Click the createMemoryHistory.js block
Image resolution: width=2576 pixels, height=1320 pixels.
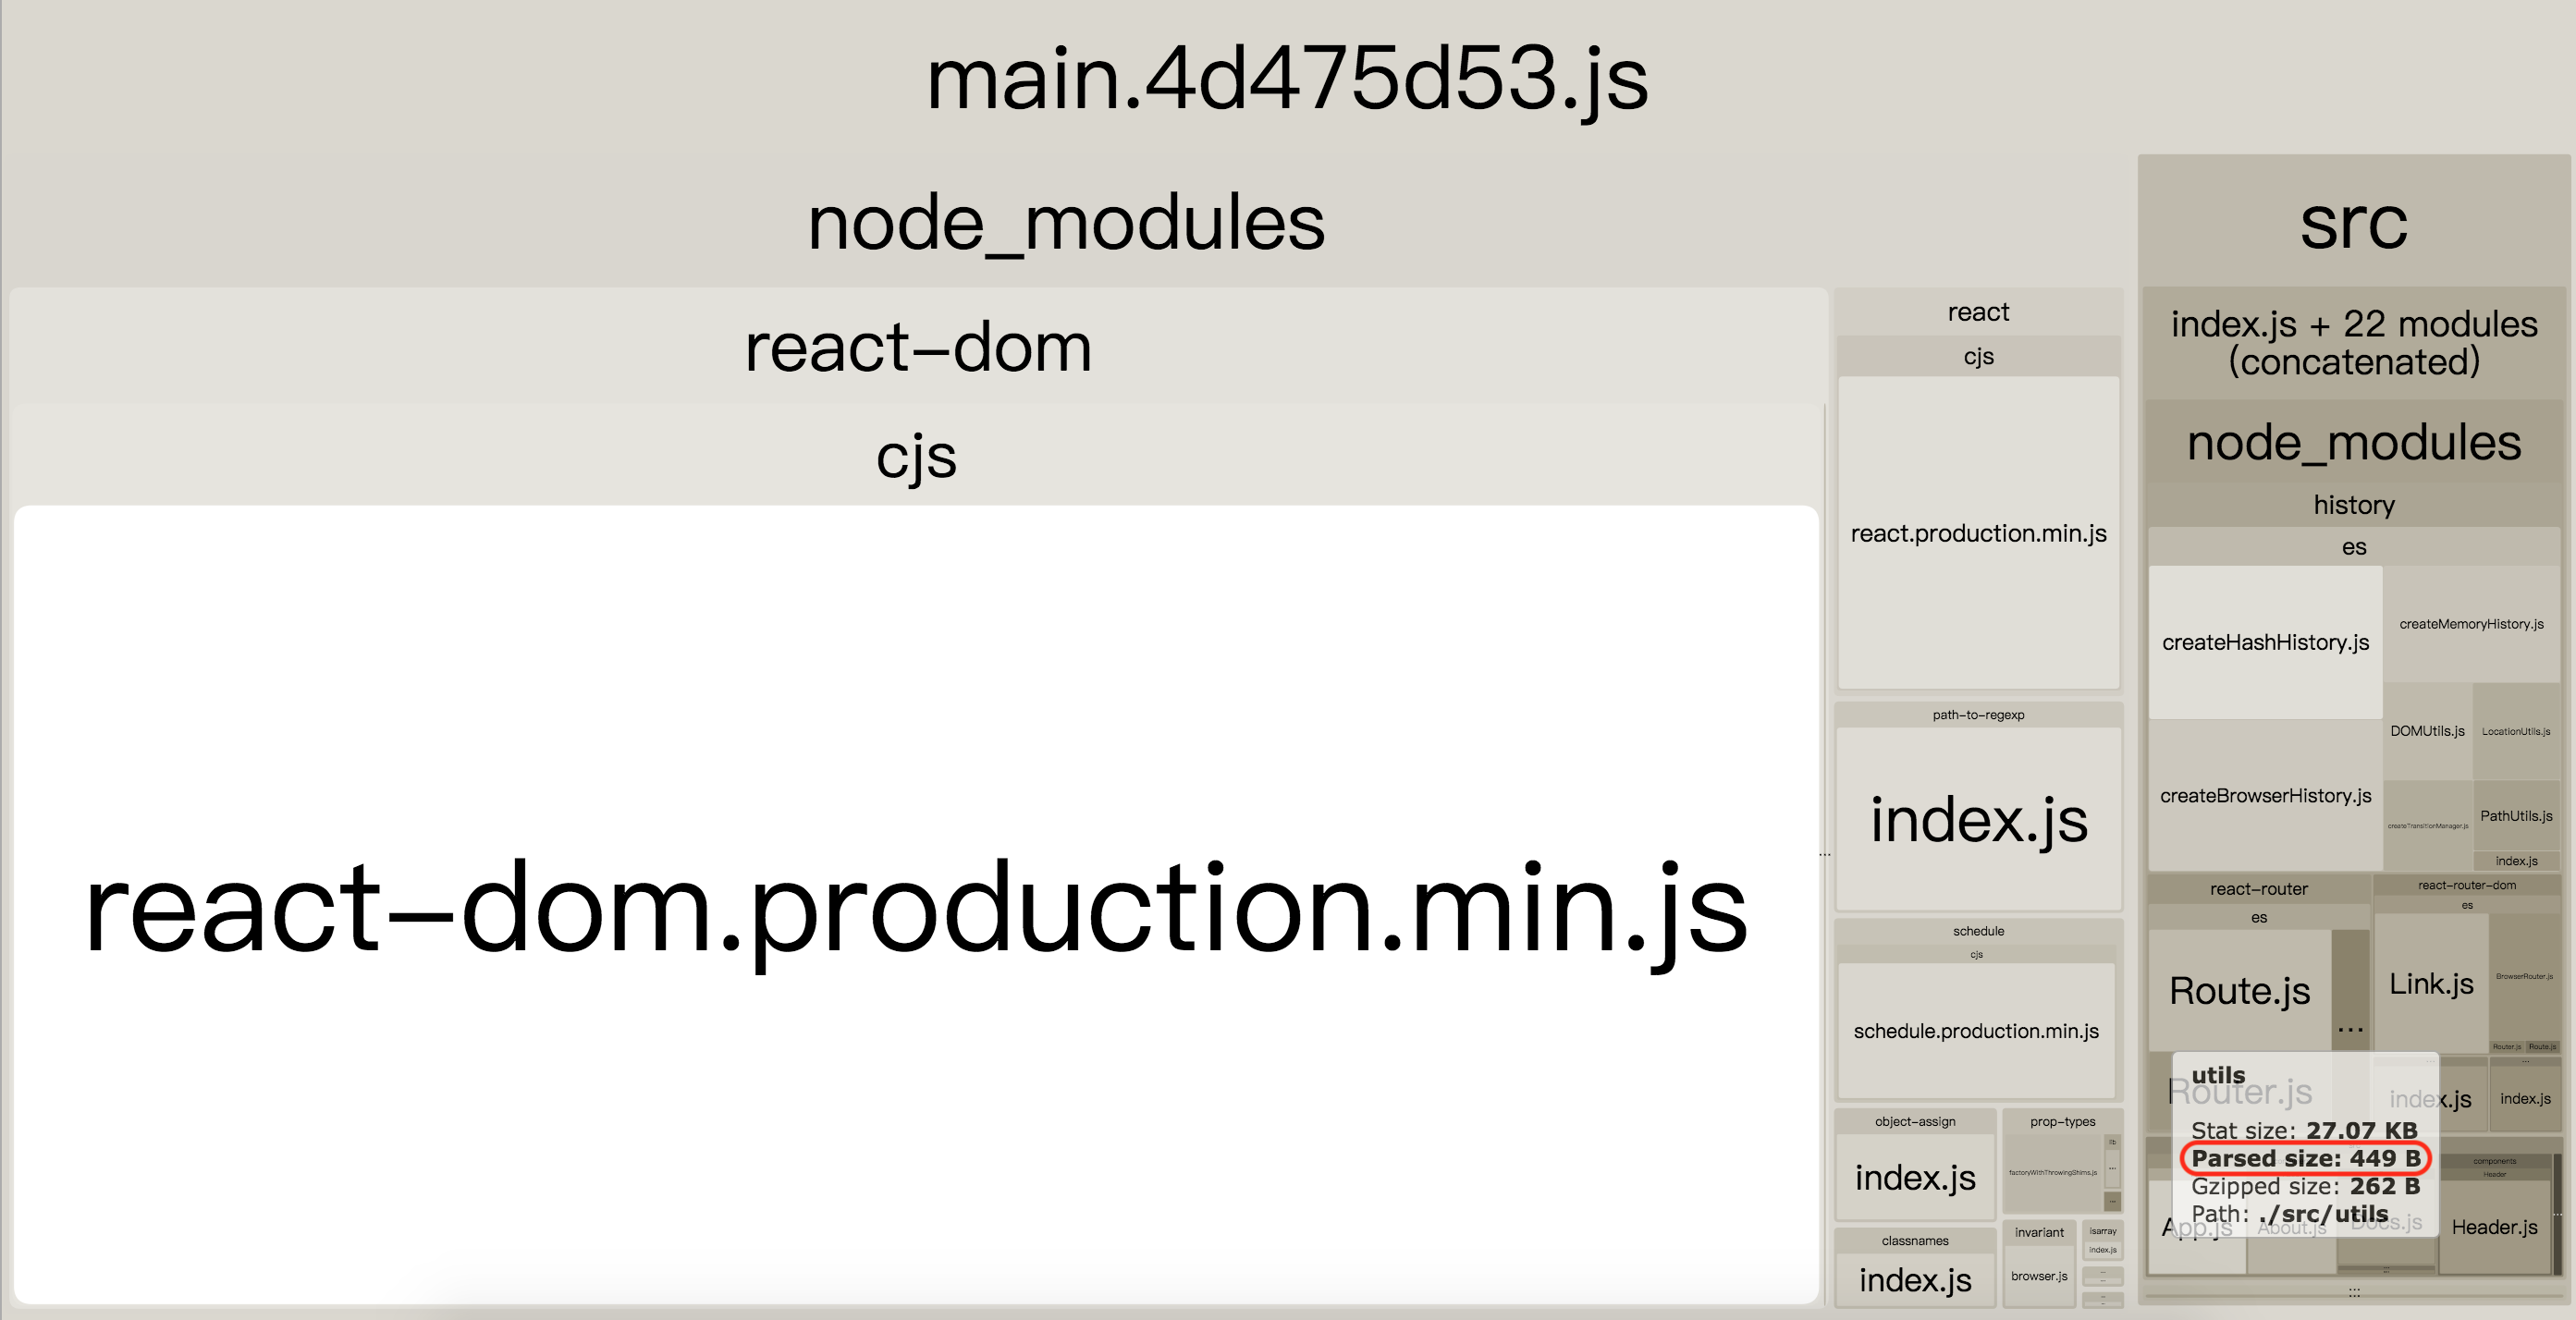tap(2471, 624)
